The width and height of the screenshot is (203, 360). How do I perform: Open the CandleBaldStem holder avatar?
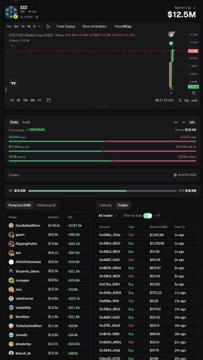[11, 226]
